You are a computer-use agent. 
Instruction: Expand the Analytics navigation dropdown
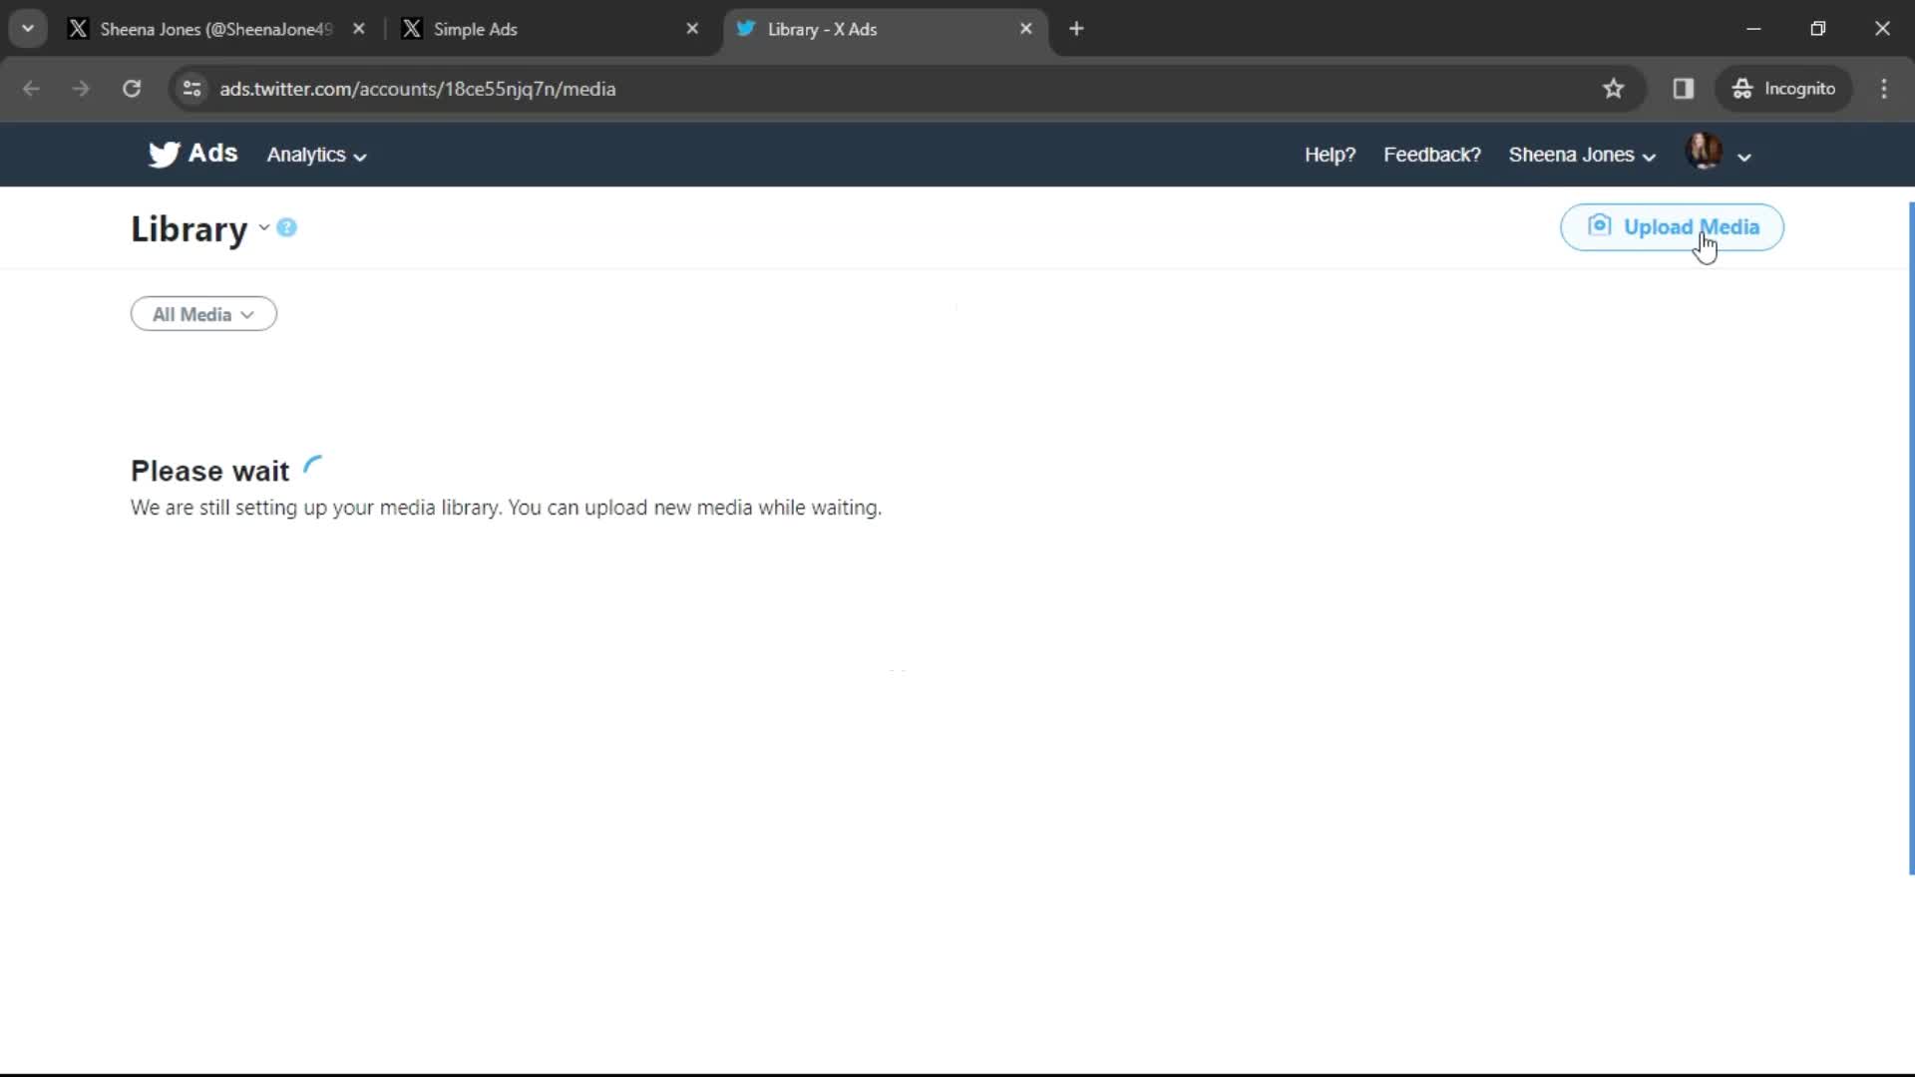pyautogui.click(x=315, y=154)
